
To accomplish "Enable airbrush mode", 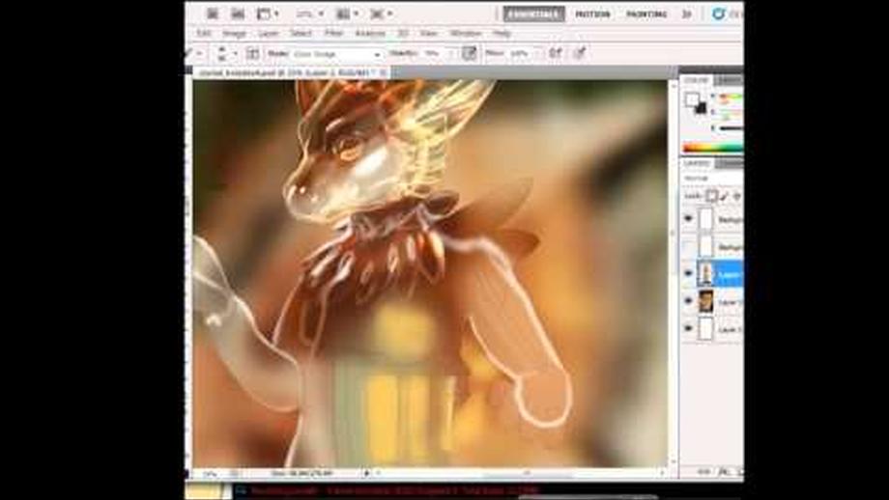I will (555, 53).
